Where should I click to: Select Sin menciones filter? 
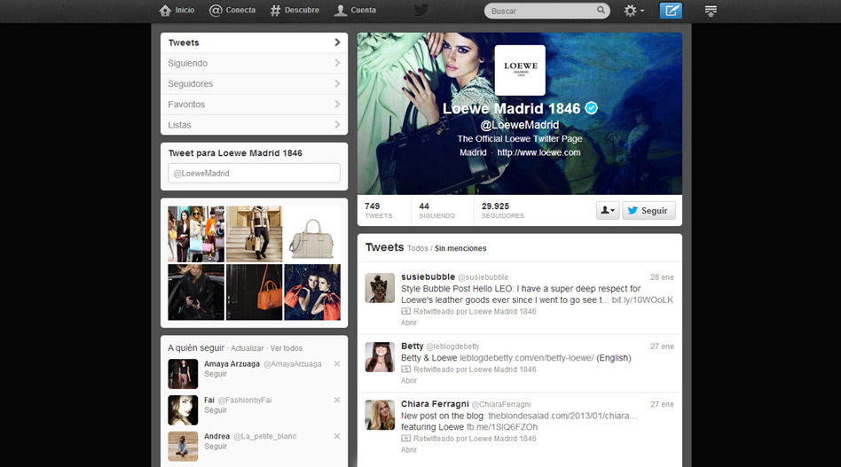tap(460, 248)
